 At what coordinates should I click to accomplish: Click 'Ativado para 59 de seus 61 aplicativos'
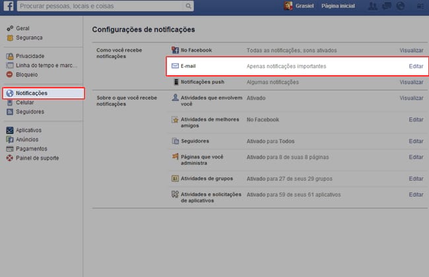click(x=294, y=195)
